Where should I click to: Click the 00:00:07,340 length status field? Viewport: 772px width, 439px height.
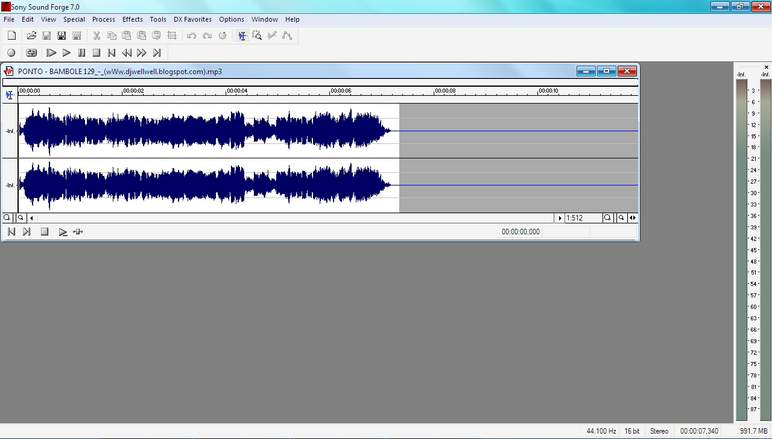699,431
